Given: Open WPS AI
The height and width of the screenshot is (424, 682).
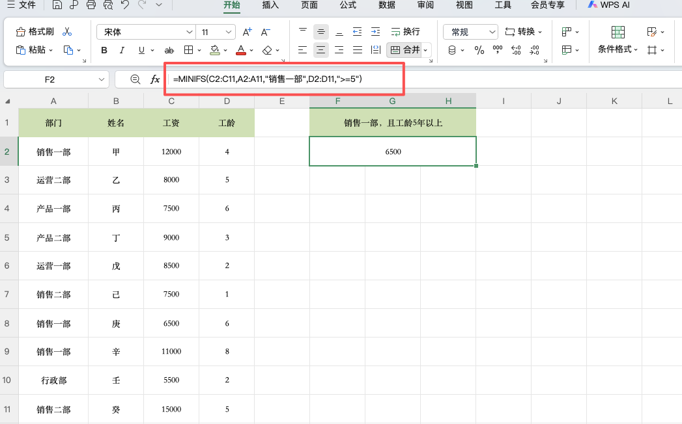Looking at the screenshot, I should [x=608, y=5].
